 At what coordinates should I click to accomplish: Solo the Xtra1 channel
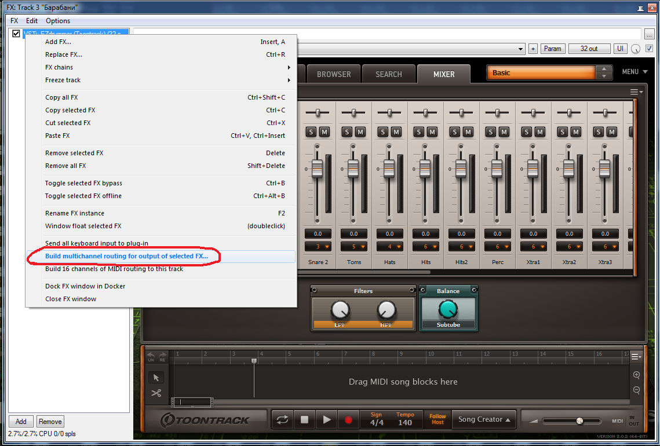(527, 131)
